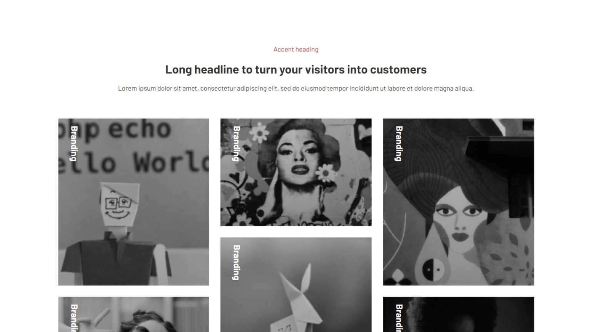Click the Long headline to turn visitors title

[x=296, y=70]
